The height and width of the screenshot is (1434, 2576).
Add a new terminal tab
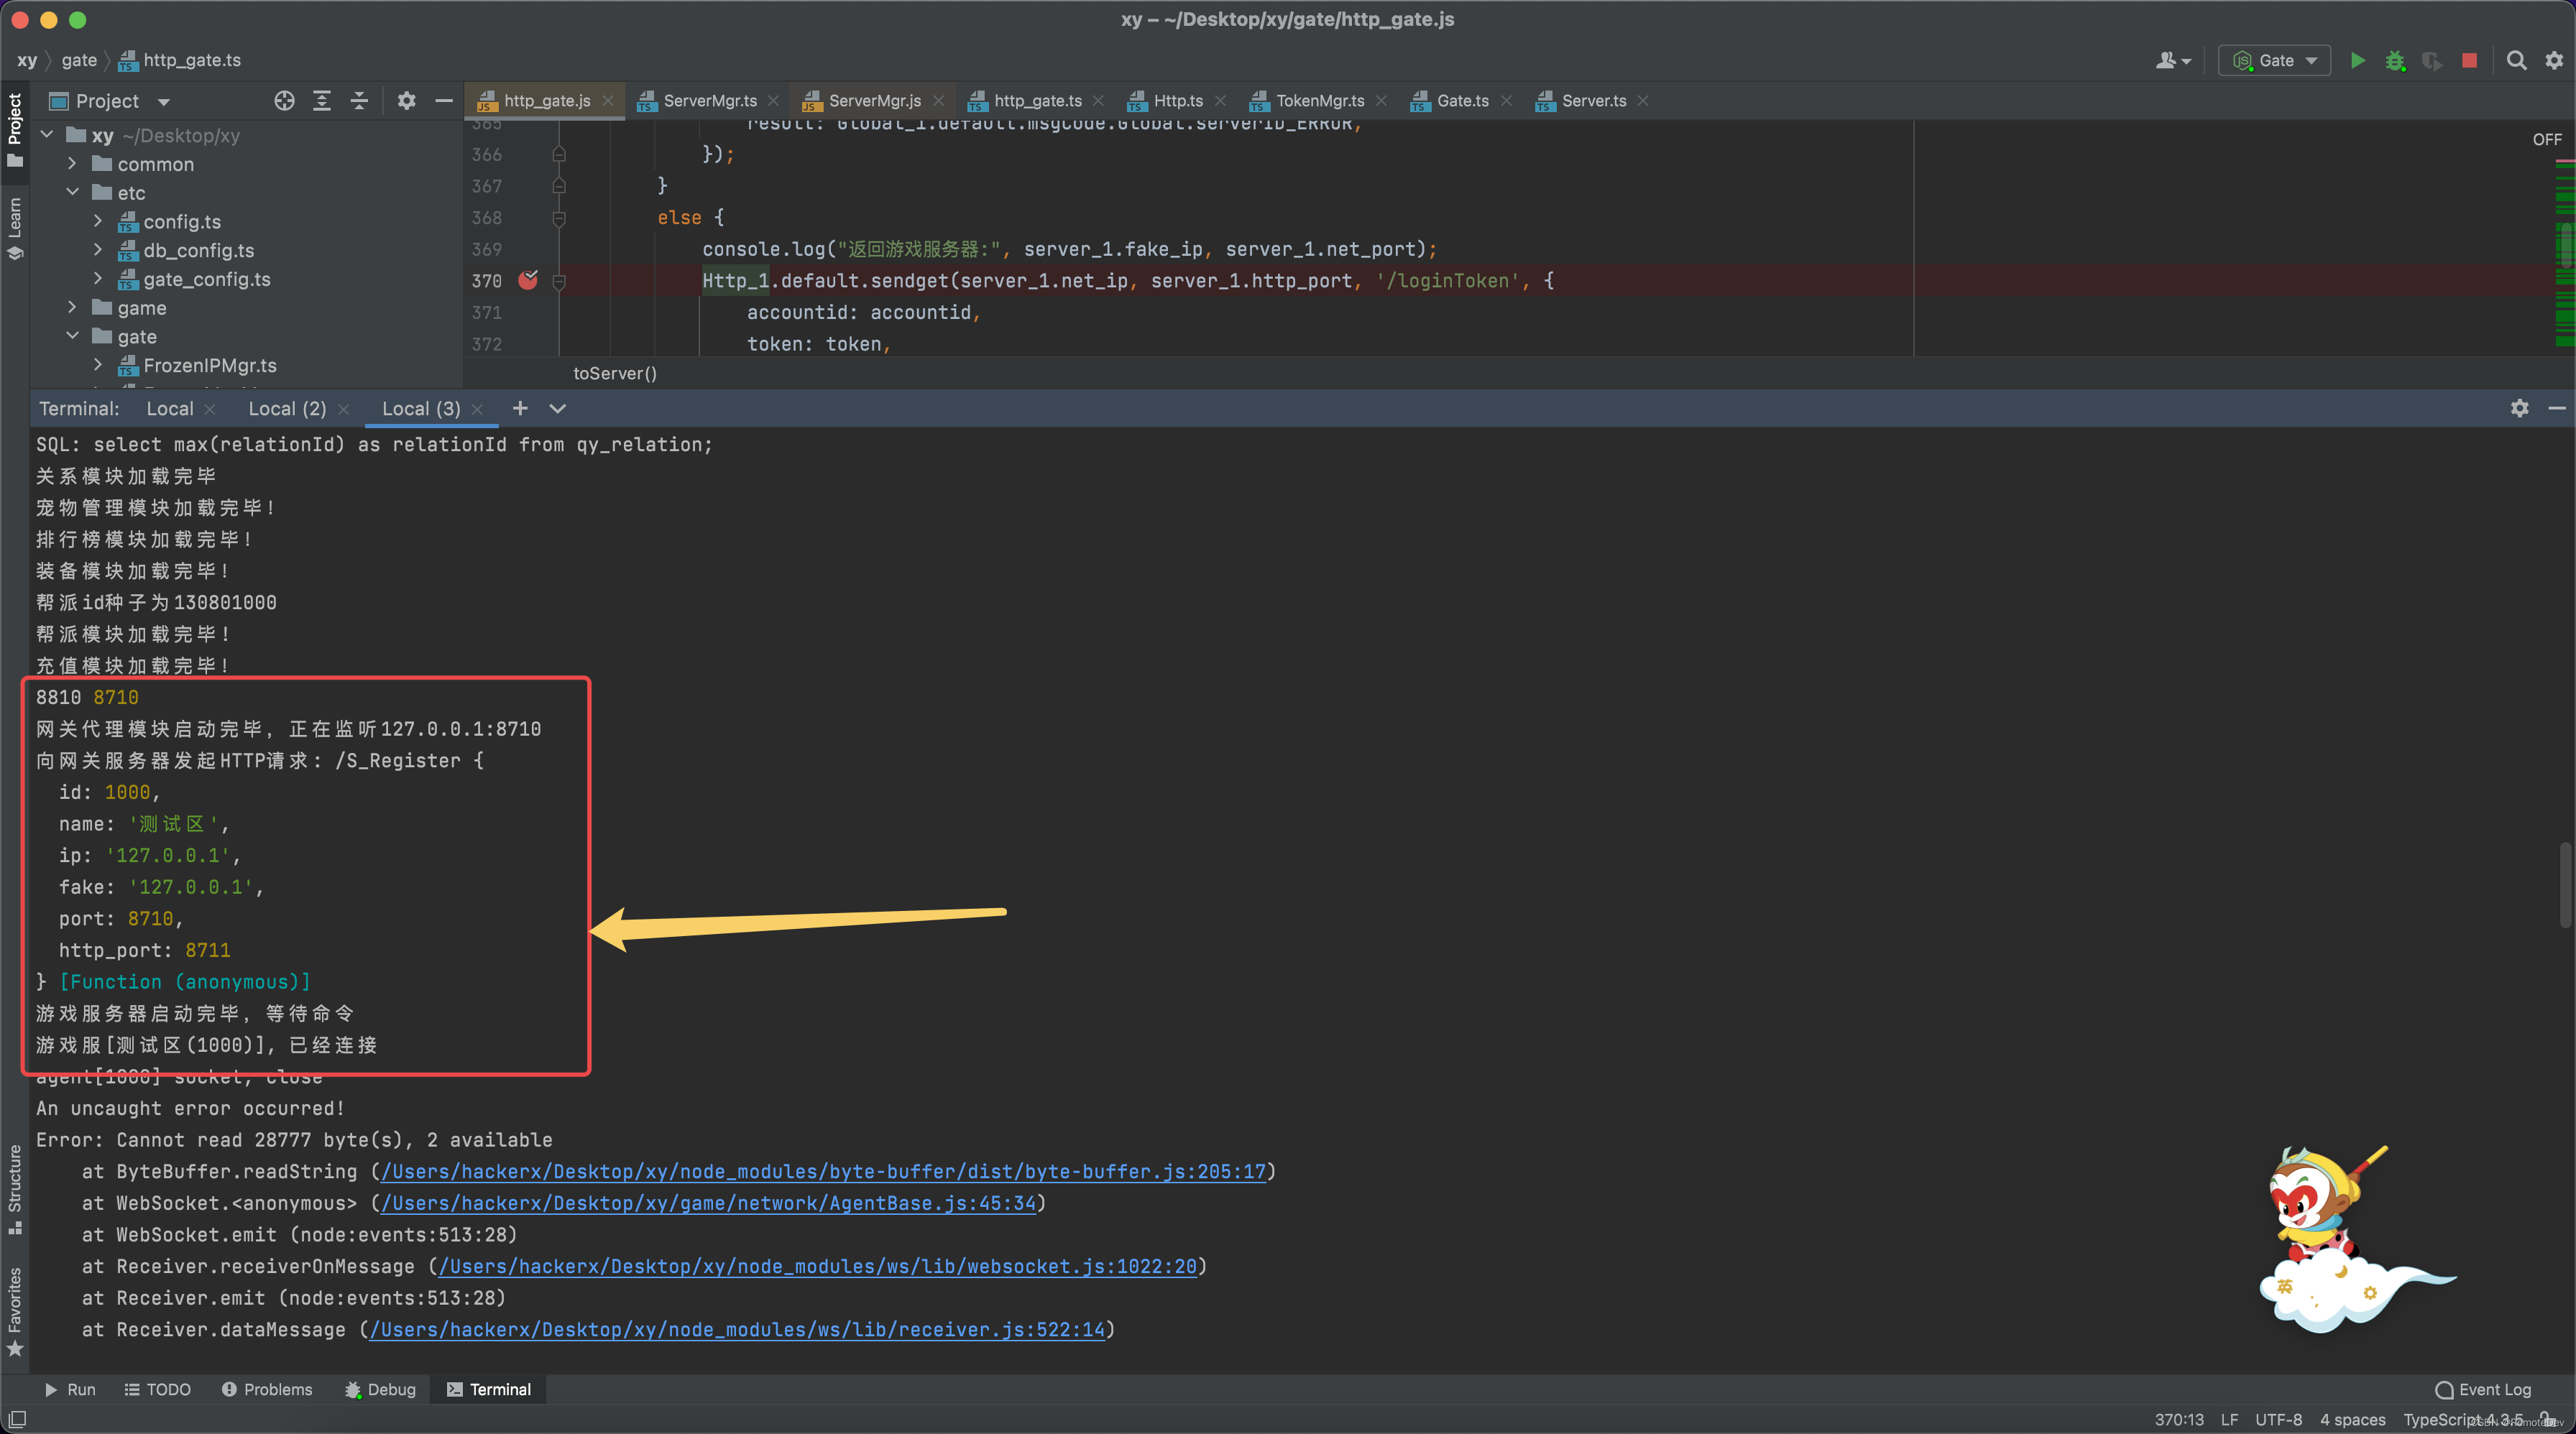point(519,408)
